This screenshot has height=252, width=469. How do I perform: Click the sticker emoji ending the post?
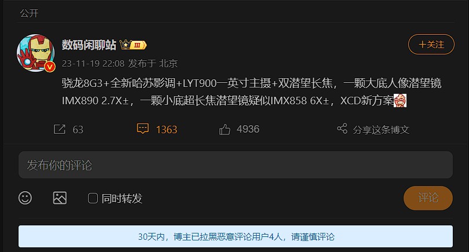pyautogui.click(x=400, y=101)
